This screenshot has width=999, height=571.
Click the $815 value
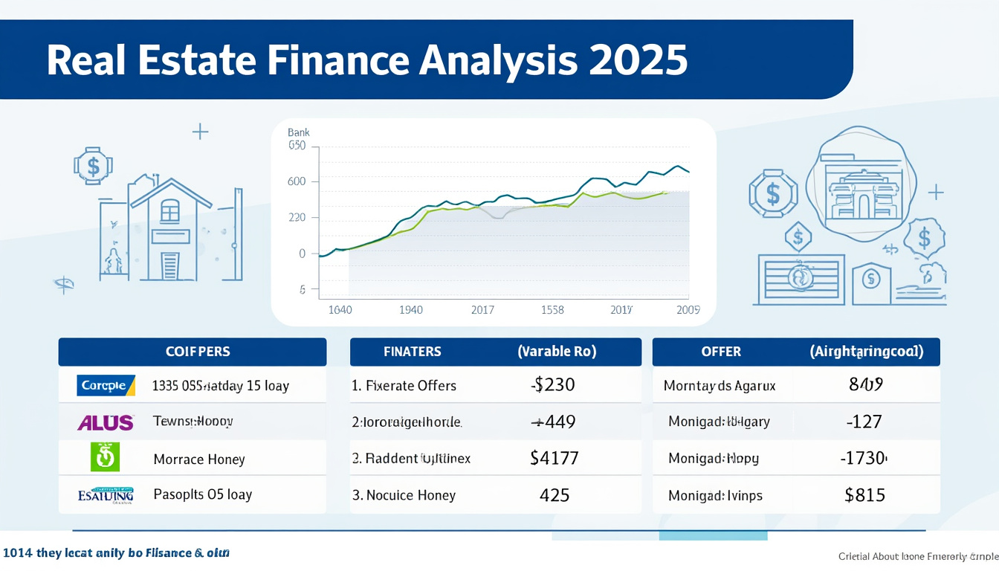coord(865,494)
